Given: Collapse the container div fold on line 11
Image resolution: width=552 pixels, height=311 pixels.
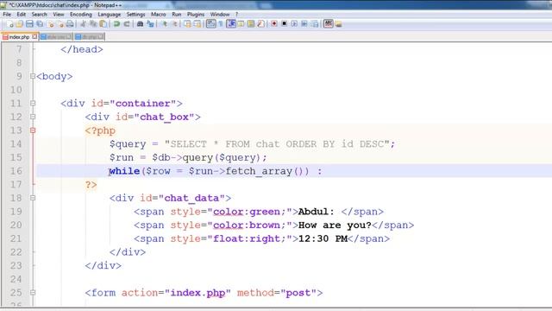Looking at the screenshot, I should tap(33, 104).
